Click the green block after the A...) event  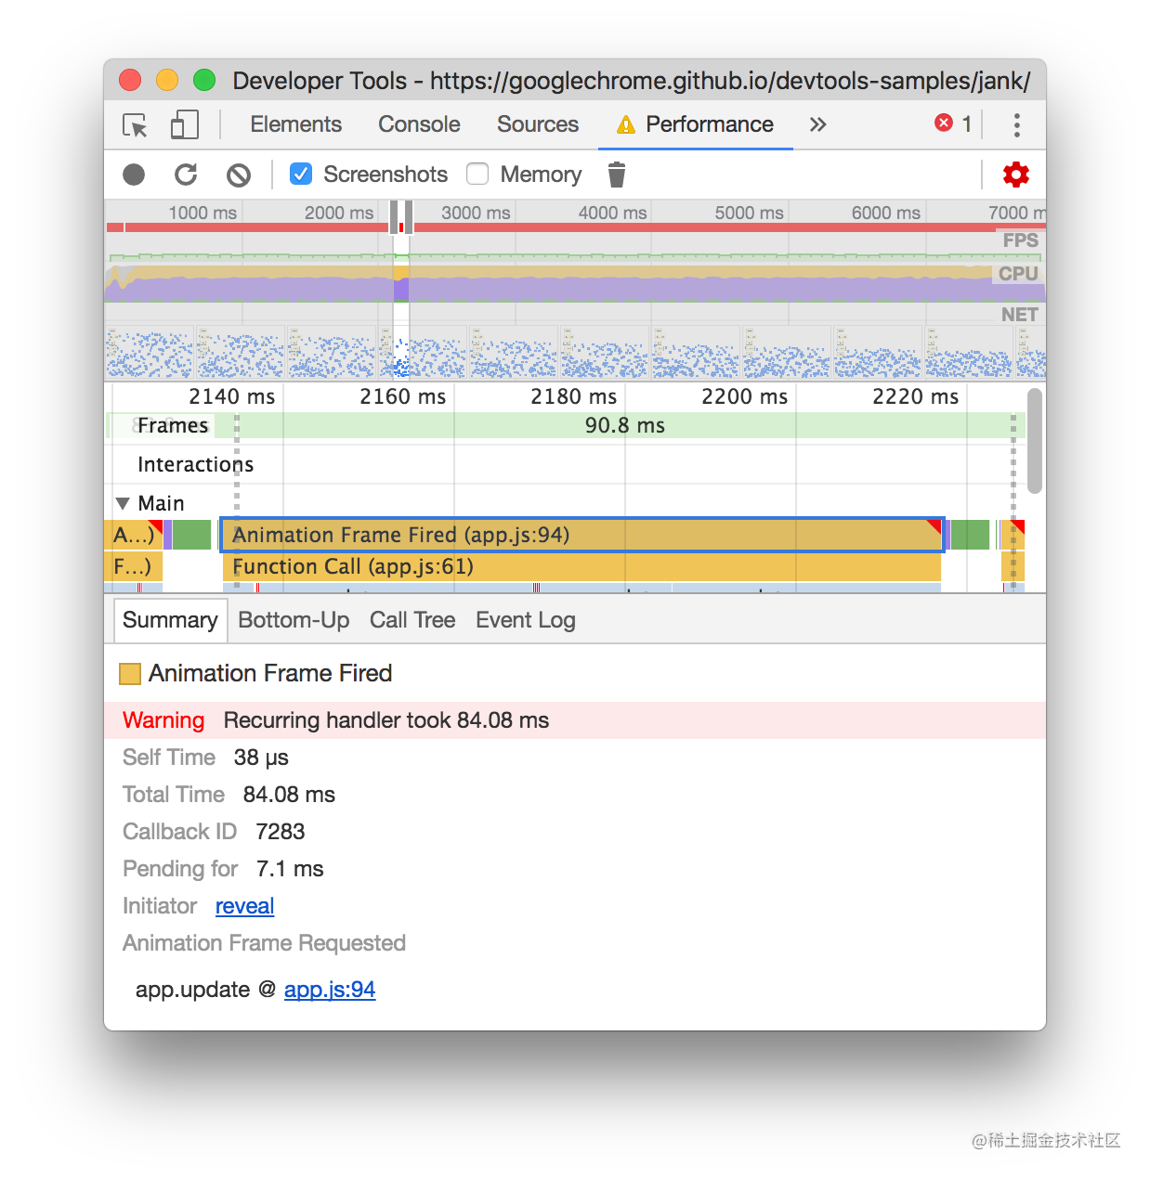tap(192, 535)
